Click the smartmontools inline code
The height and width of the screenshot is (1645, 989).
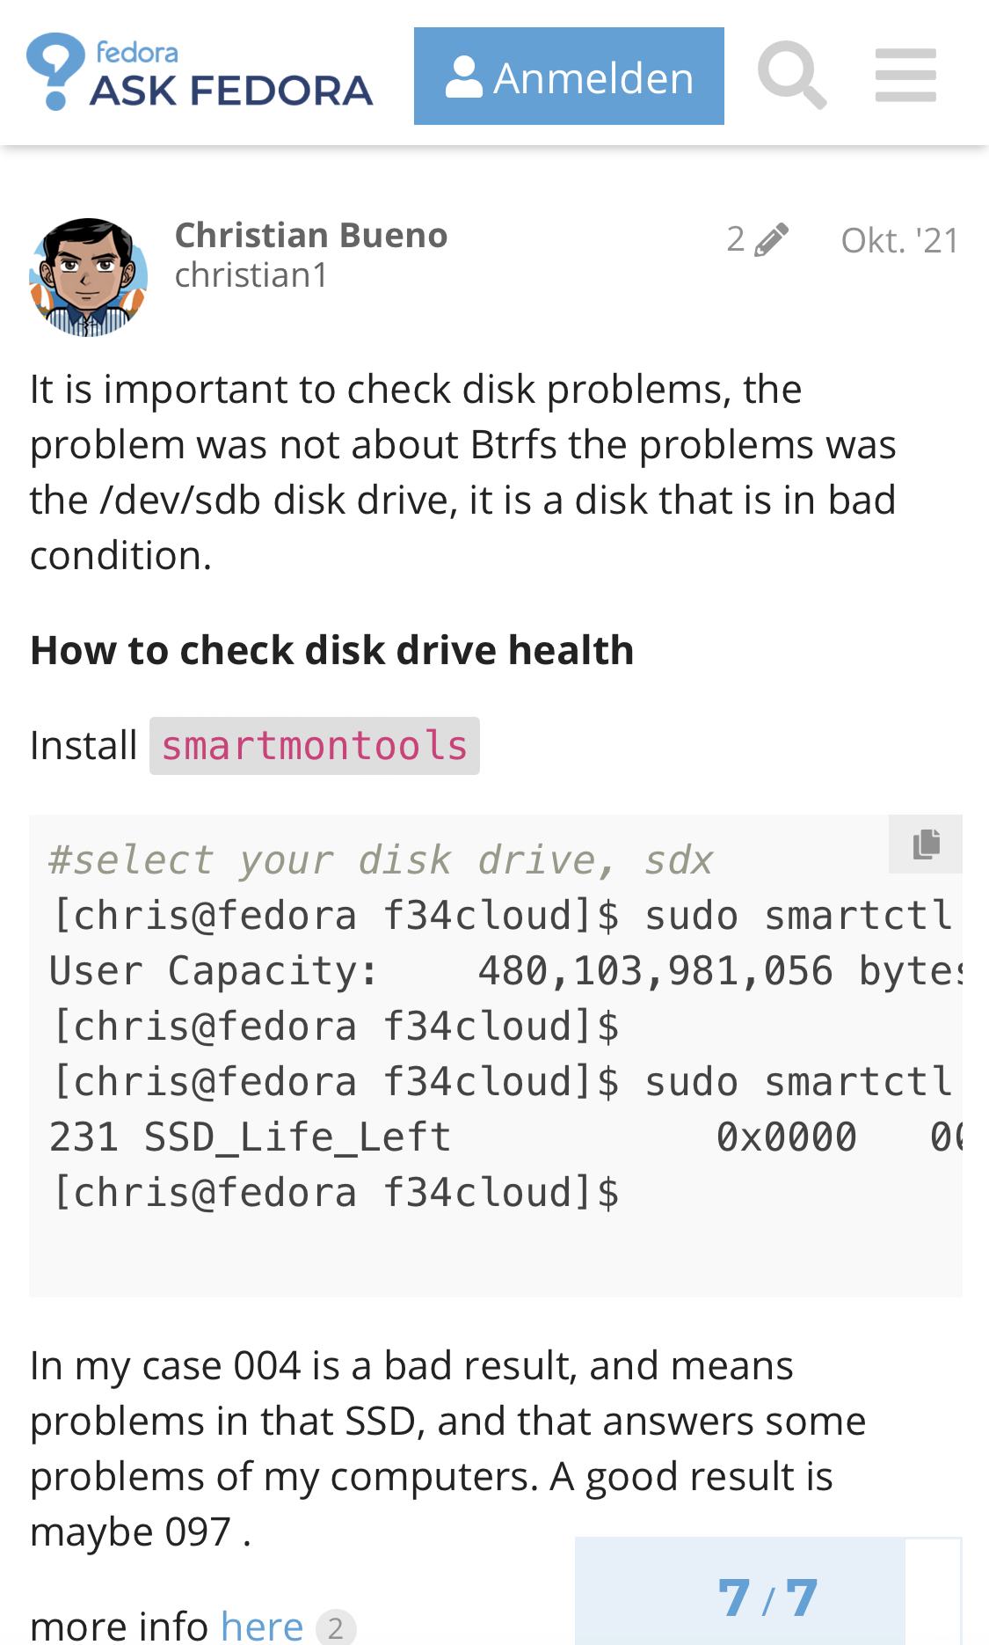[315, 746]
